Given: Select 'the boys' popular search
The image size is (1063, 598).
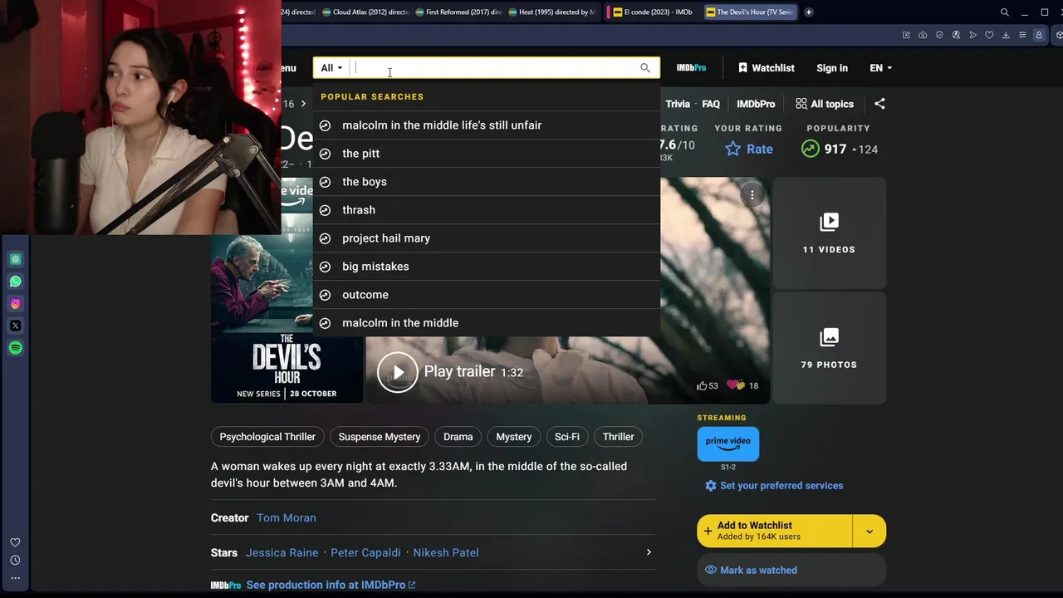Looking at the screenshot, I should coord(487,182).
